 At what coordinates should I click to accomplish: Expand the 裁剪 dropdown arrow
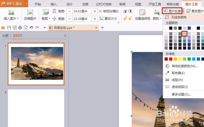[x=49, y=19]
